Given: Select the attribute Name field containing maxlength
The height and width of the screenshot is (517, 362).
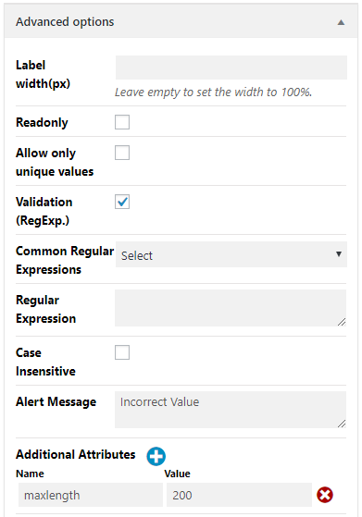Looking at the screenshot, I should (x=91, y=495).
